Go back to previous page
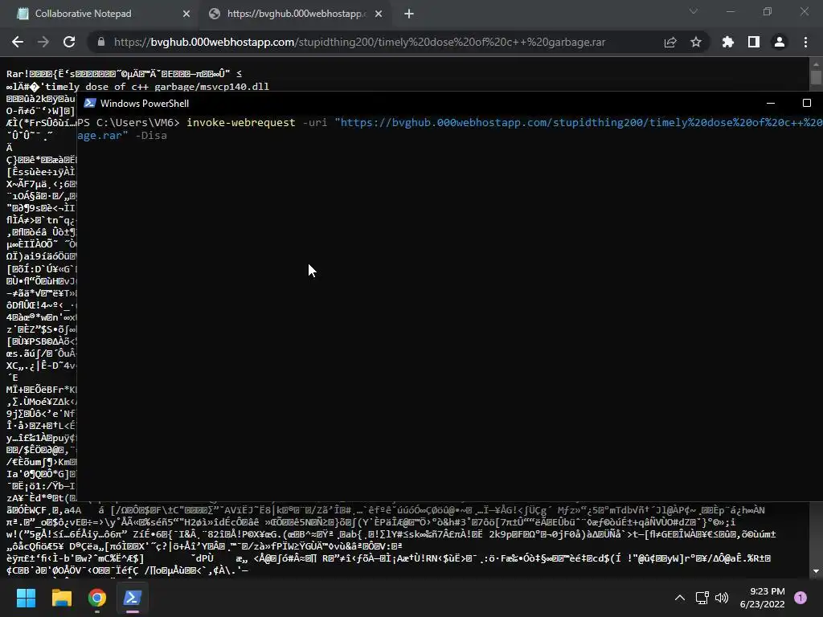This screenshot has width=823, height=617. 18,42
